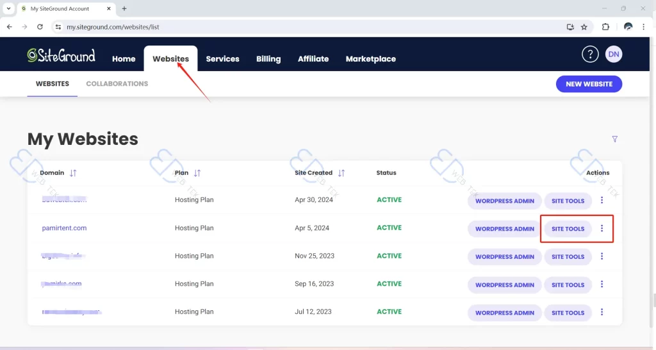Go forward using browser forward arrow

point(25,27)
